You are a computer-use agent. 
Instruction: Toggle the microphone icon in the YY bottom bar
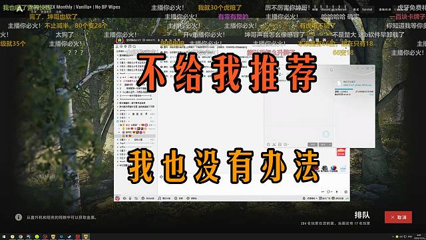(x=130, y=199)
